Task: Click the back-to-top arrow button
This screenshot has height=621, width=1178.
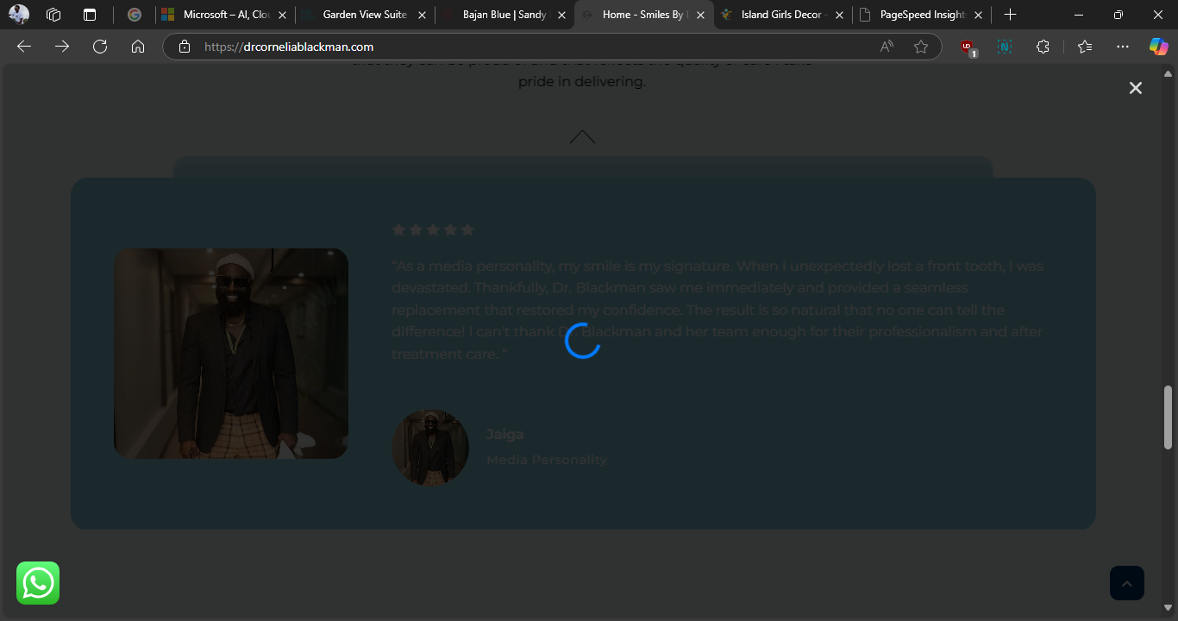Action: click(x=1127, y=583)
